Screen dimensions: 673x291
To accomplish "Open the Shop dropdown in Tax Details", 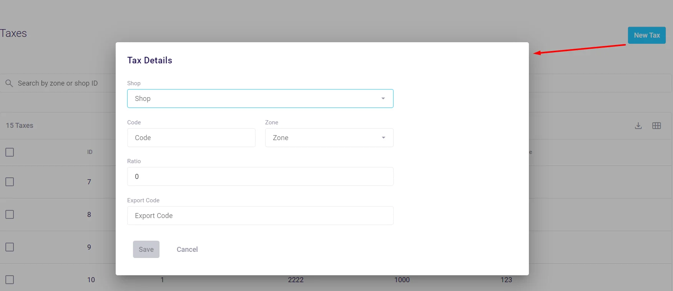I will [x=260, y=99].
